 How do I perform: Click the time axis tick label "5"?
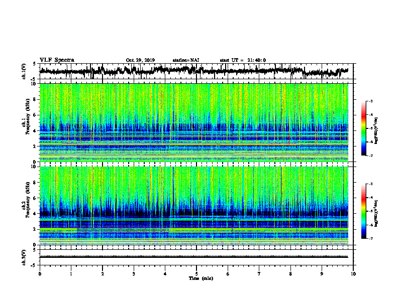[196, 274]
